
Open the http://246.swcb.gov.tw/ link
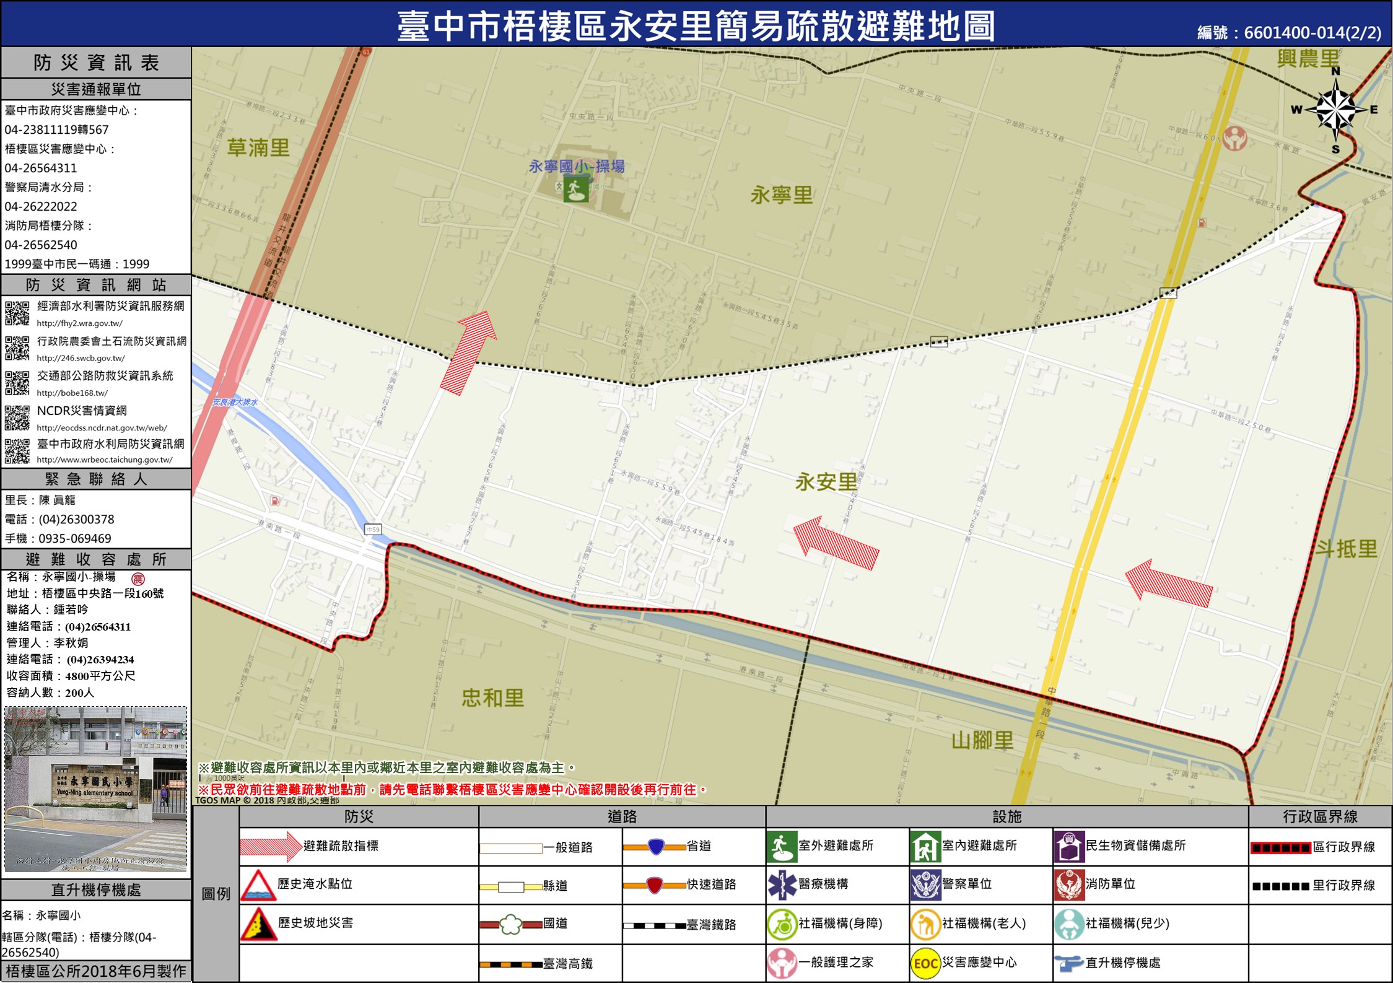(81, 358)
